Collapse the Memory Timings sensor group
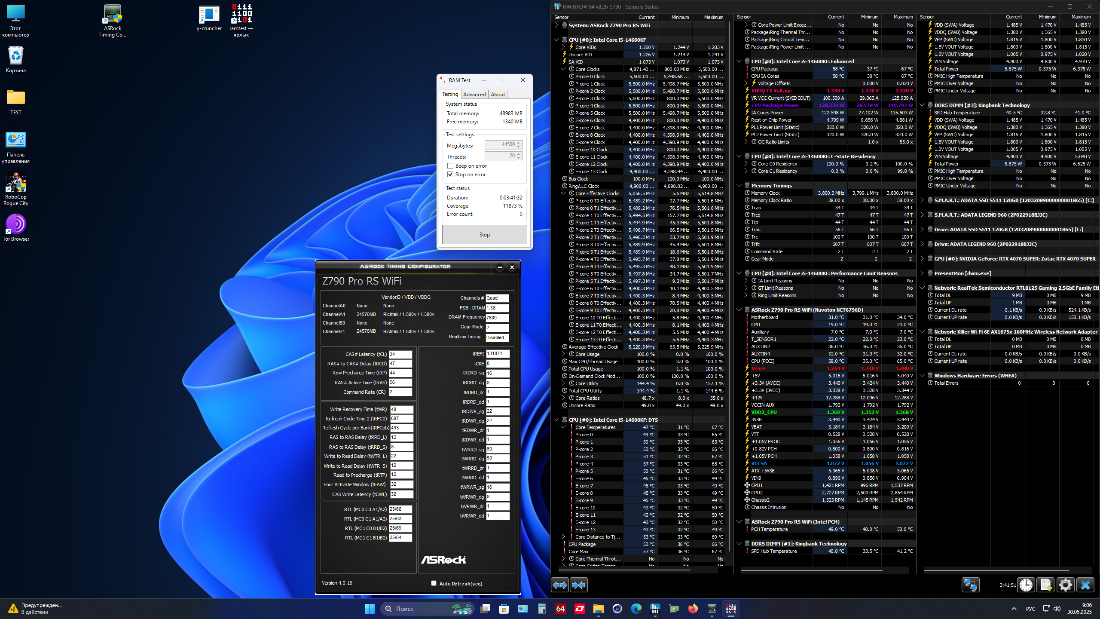Screen dimensions: 1100x619 739,186
